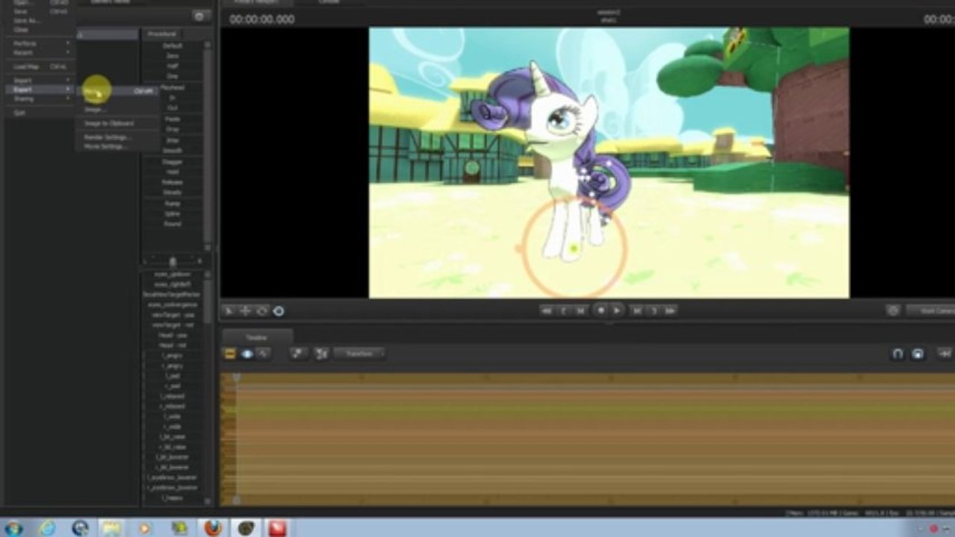
Task: Toggle the timeline snap magnet icon
Action: click(898, 354)
